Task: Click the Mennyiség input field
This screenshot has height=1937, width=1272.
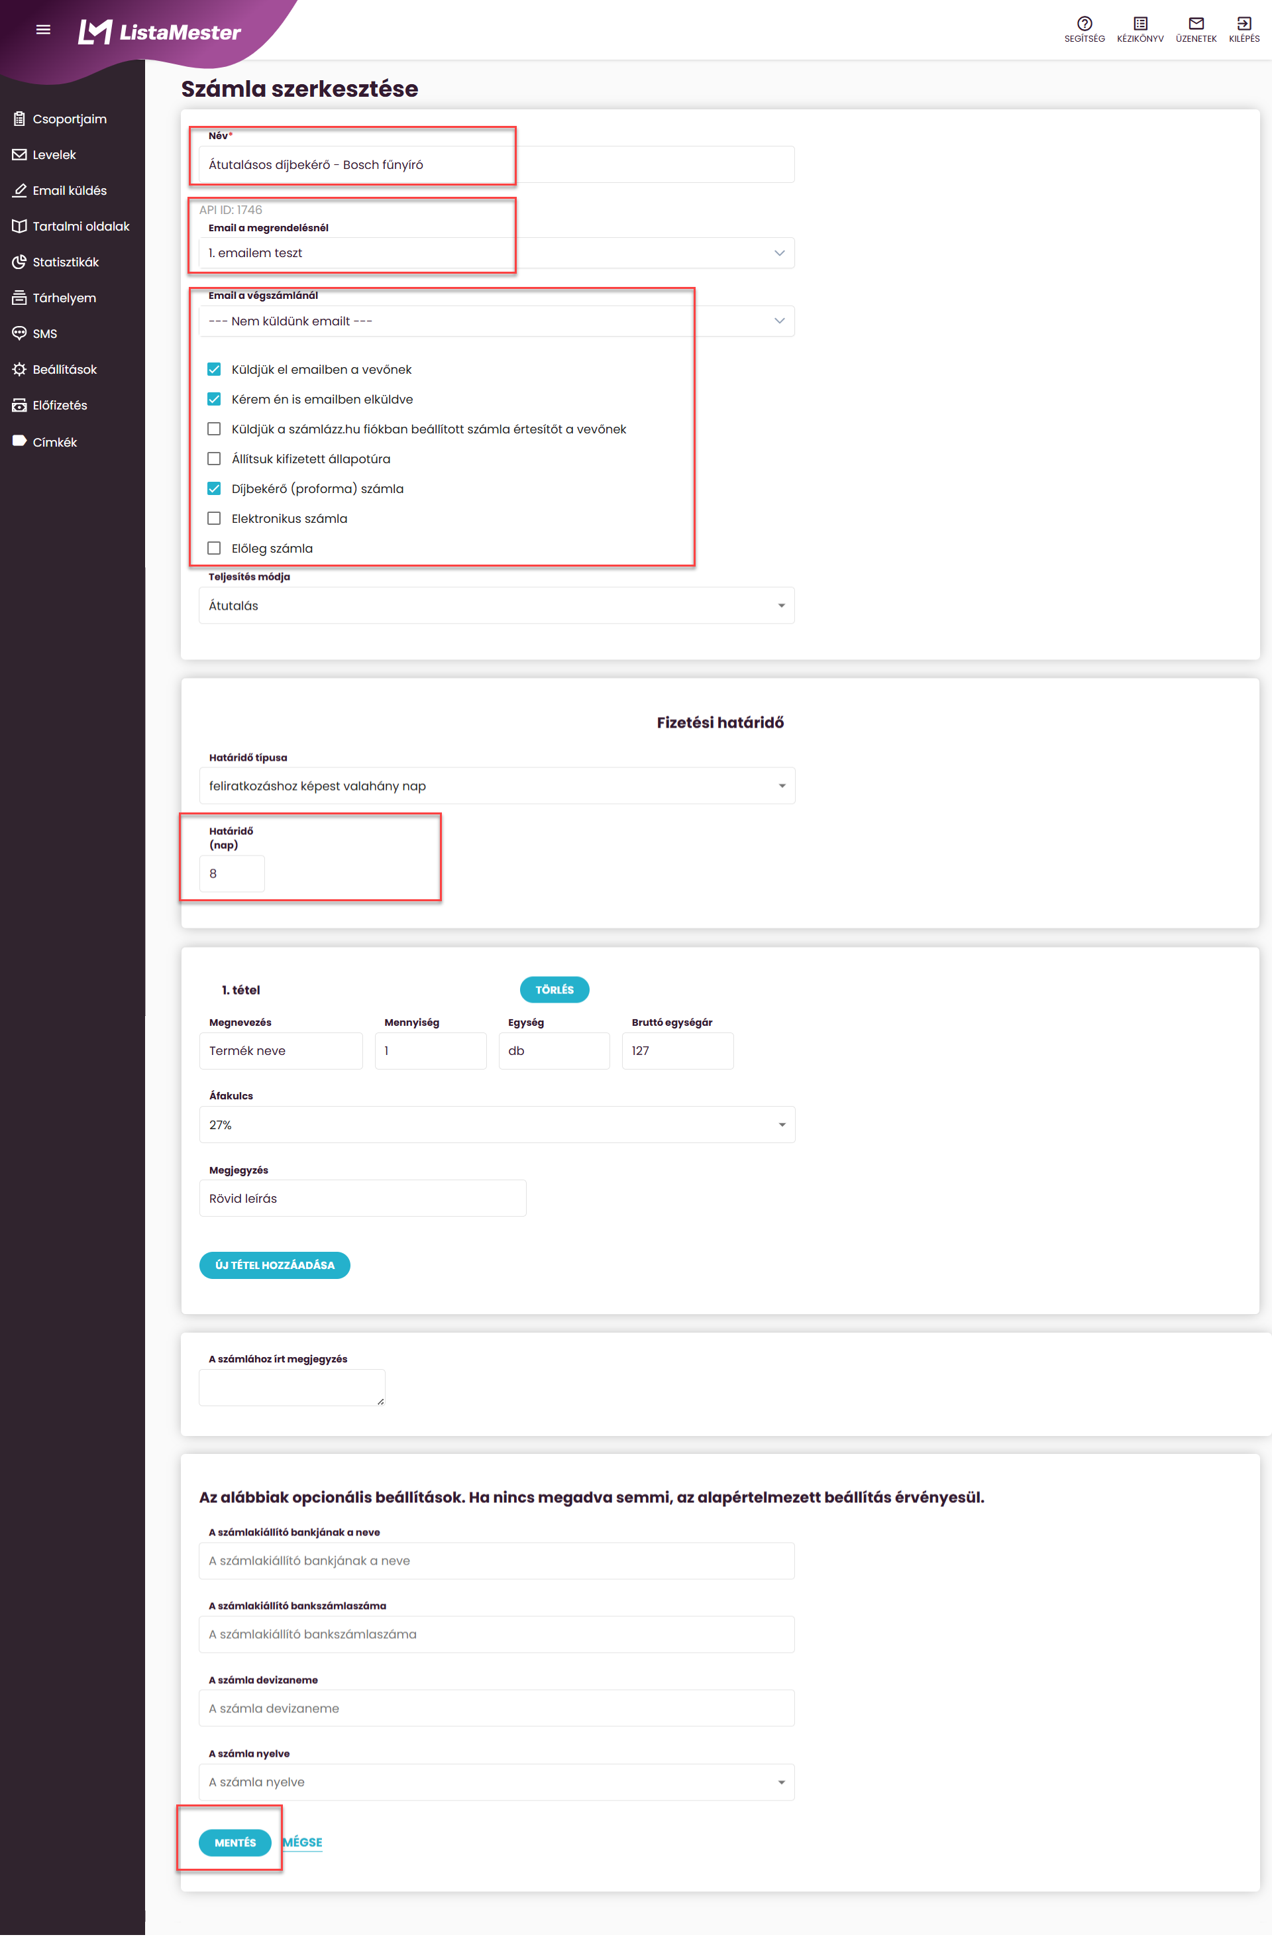Action: [x=431, y=1051]
